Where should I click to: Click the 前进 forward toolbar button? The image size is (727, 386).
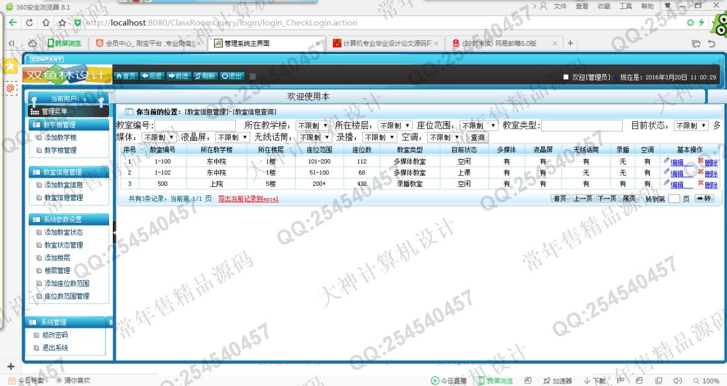coord(179,76)
